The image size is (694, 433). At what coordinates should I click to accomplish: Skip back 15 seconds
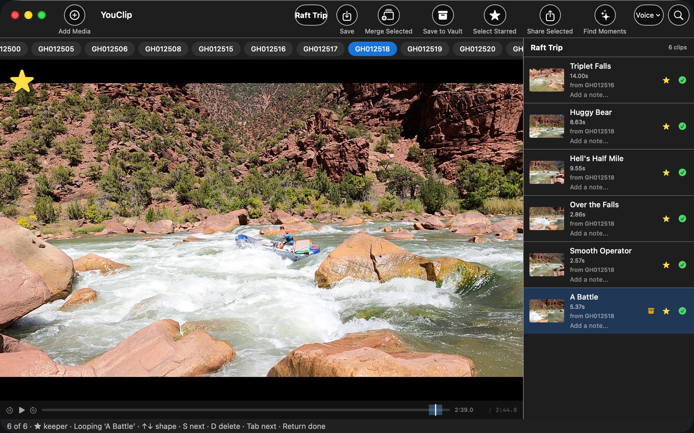10,410
